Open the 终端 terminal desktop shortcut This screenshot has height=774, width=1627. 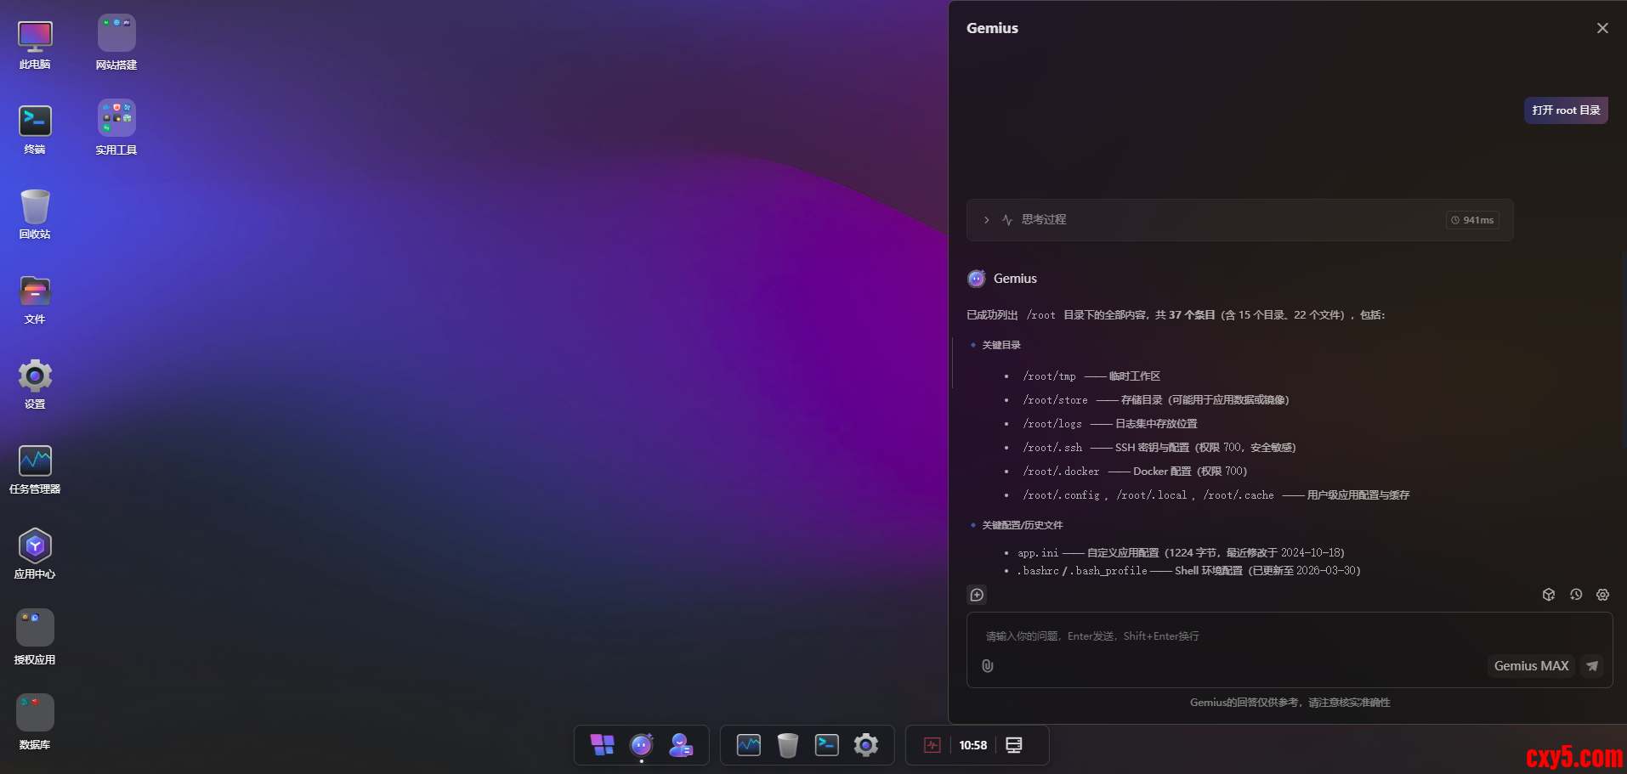tap(35, 121)
